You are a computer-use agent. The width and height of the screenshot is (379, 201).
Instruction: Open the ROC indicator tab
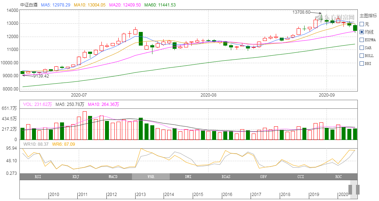click(339, 177)
